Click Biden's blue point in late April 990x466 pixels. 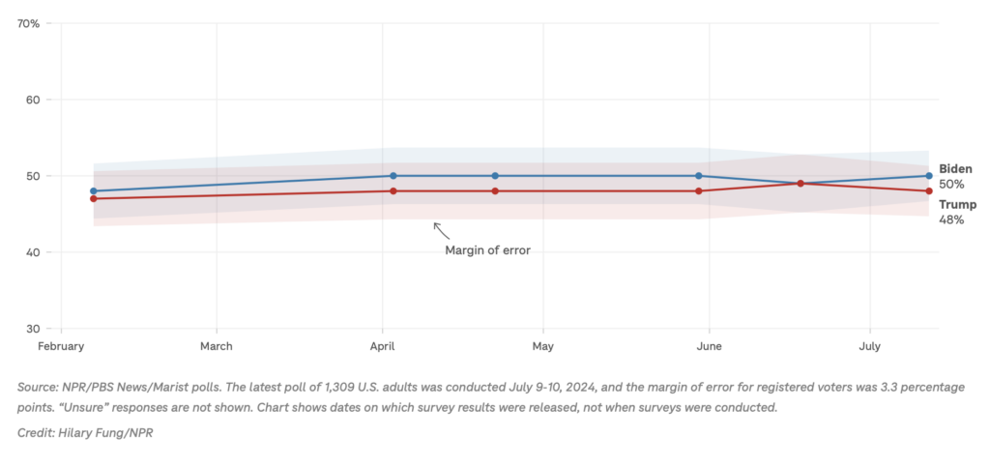495,176
